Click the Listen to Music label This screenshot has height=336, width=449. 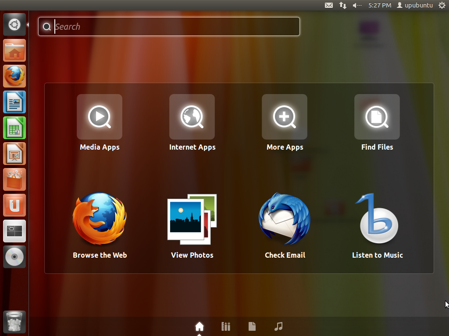pos(378,255)
